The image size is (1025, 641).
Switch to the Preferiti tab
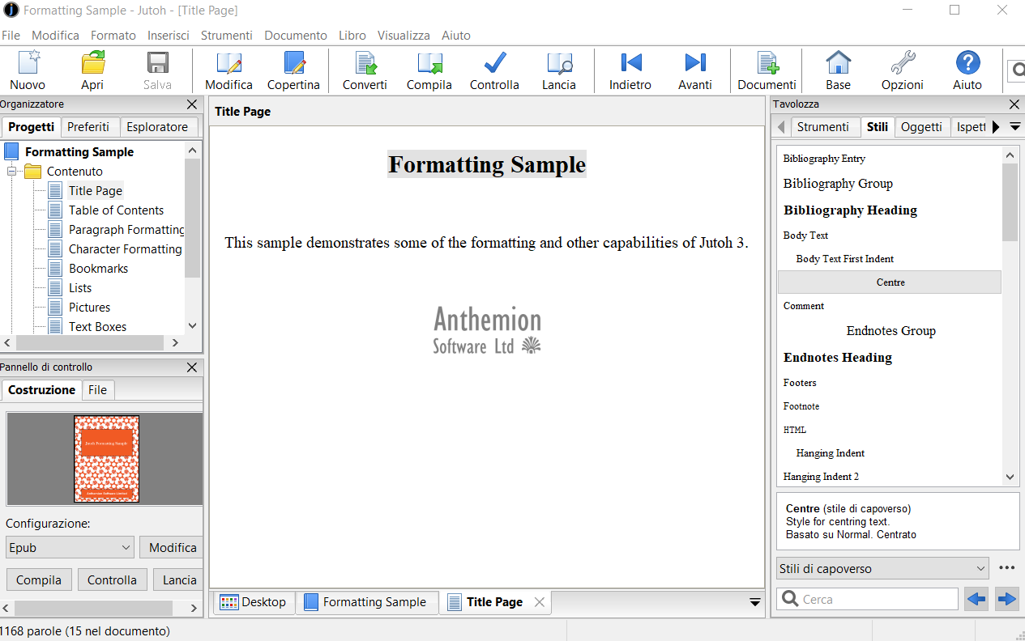(88, 127)
